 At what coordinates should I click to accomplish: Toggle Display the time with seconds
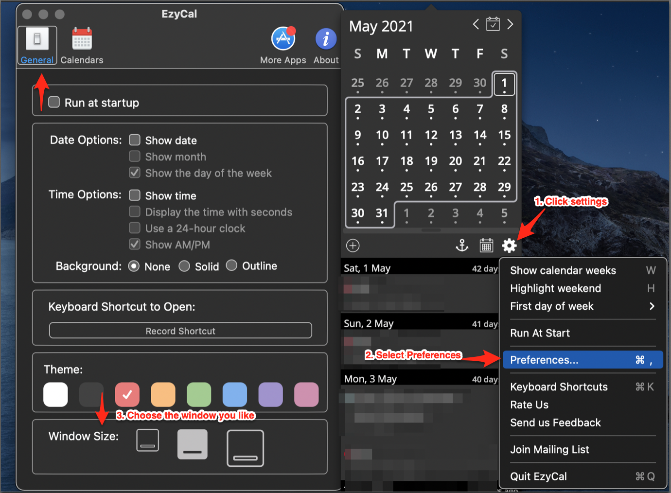tap(135, 211)
